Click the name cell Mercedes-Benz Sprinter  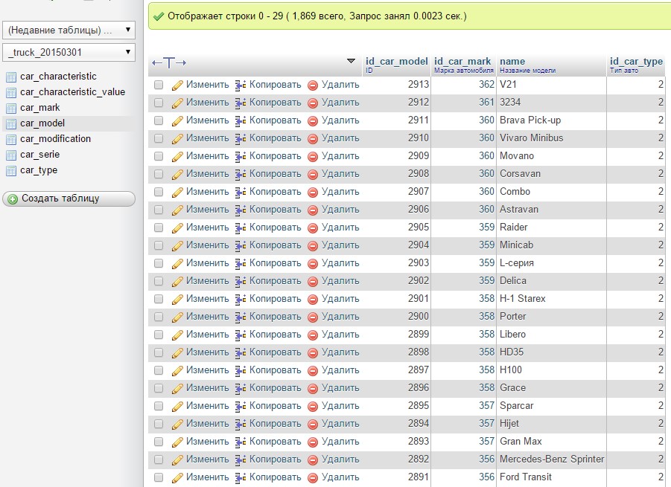click(x=552, y=459)
